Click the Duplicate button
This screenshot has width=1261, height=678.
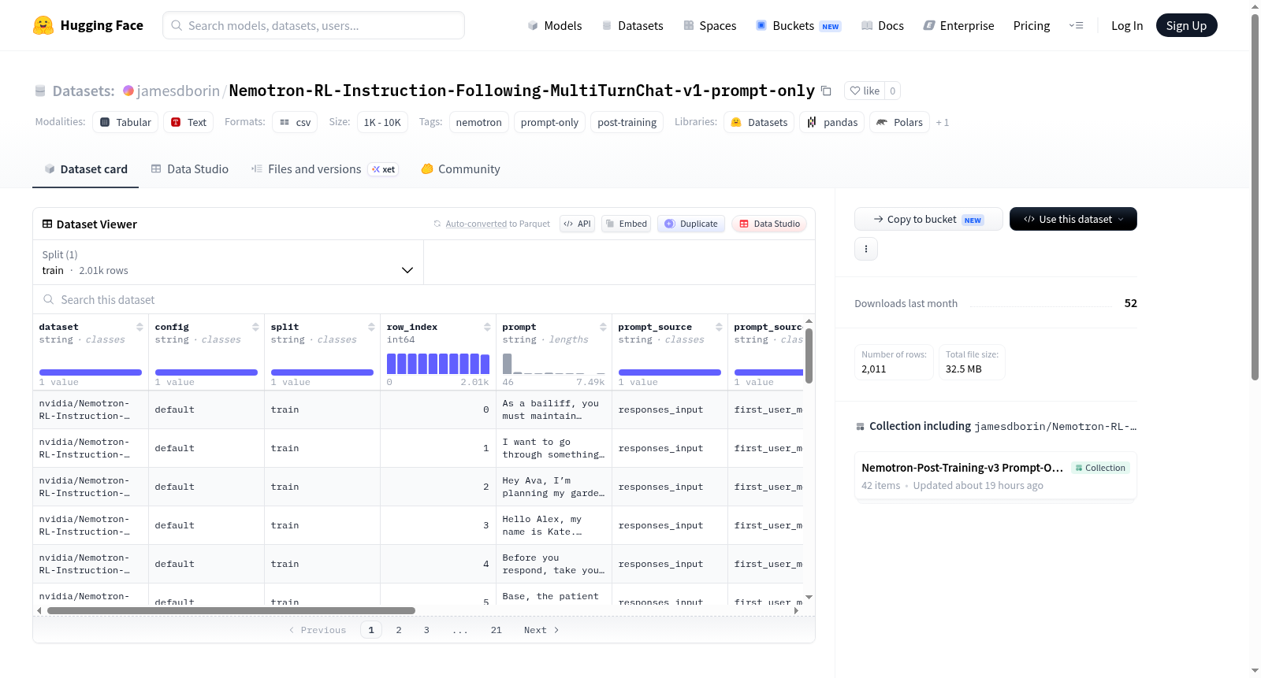pos(691,224)
